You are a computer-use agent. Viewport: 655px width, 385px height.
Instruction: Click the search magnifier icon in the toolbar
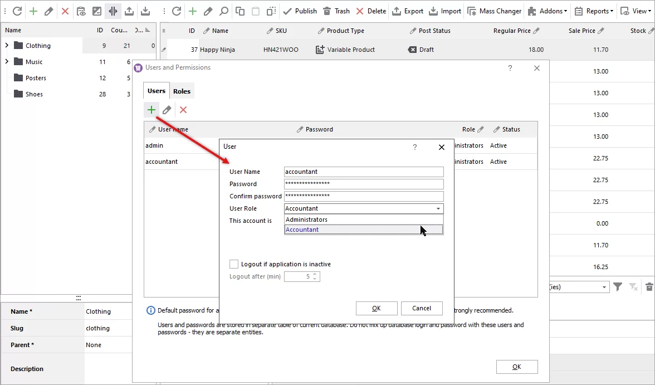point(223,11)
